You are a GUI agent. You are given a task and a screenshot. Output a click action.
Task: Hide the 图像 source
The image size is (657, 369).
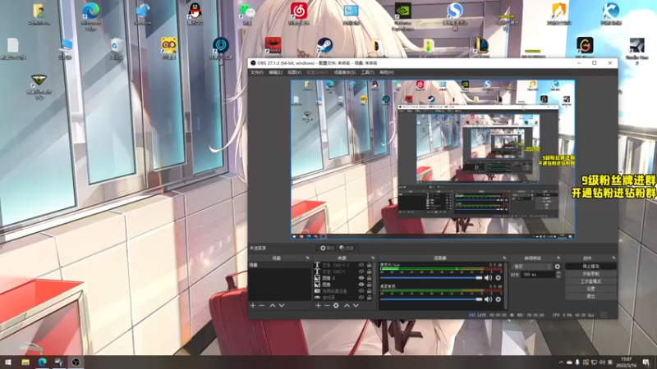click(x=361, y=285)
